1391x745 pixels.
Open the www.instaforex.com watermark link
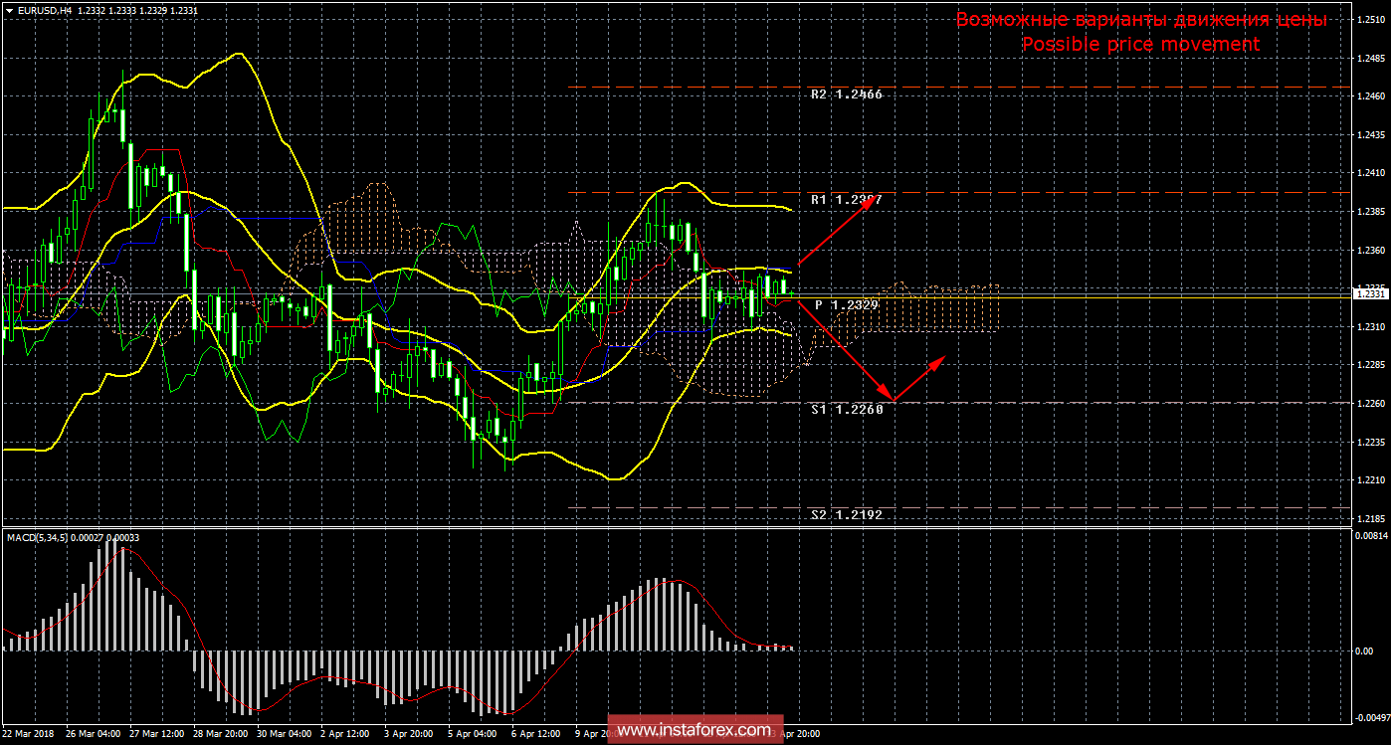point(693,731)
